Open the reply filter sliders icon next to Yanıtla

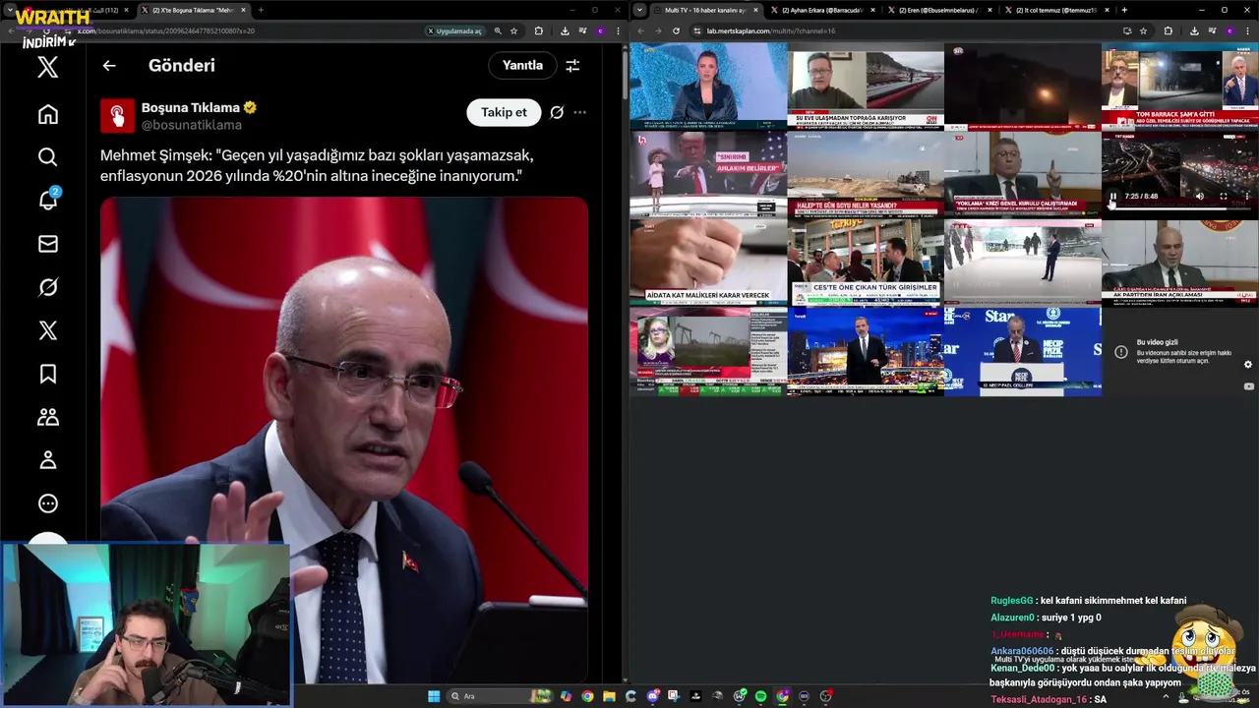(x=572, y=66)
